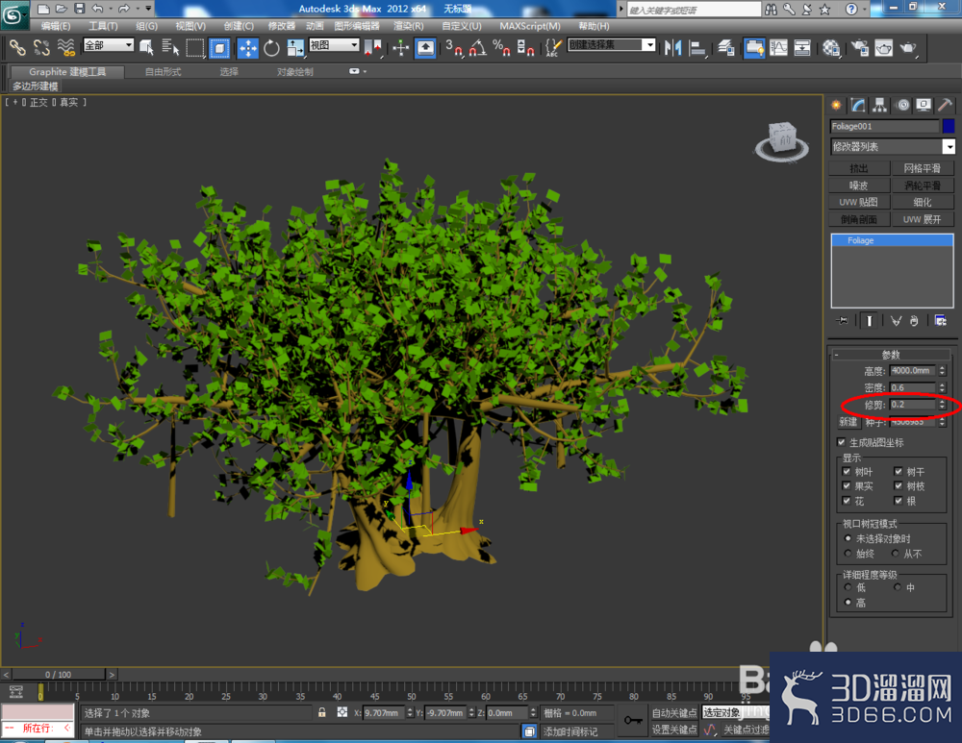
Task: Click the 网格平滑 modifier button
Action: (923, 168)
